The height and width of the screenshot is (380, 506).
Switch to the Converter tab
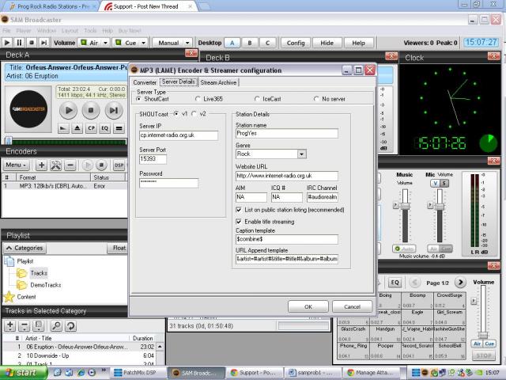[145, 82]
